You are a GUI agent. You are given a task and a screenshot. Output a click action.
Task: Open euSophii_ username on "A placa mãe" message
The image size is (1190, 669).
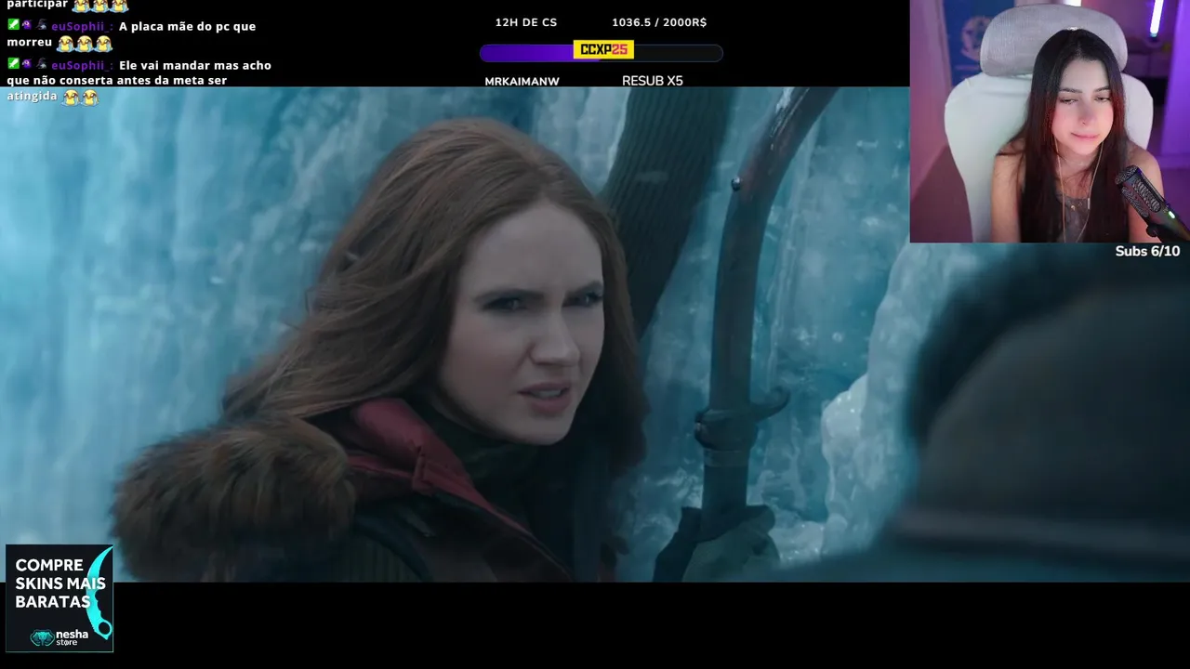coord(82,26)
